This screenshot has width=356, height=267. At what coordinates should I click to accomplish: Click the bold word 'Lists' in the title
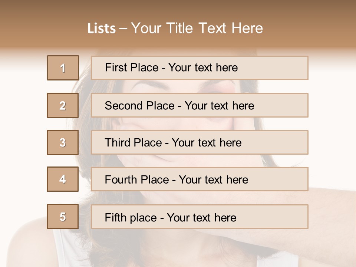pos(102,29)
